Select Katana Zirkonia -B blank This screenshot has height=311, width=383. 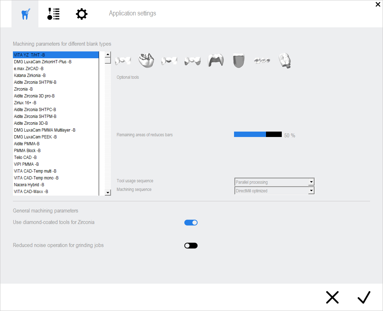click(56, 76)
